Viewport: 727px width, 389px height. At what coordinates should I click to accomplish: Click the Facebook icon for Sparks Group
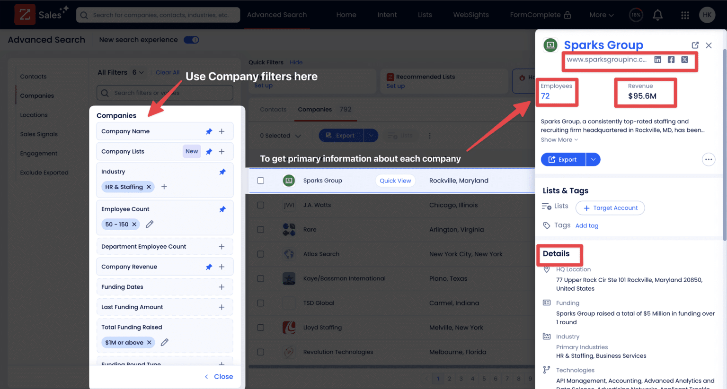coord(671,60)
